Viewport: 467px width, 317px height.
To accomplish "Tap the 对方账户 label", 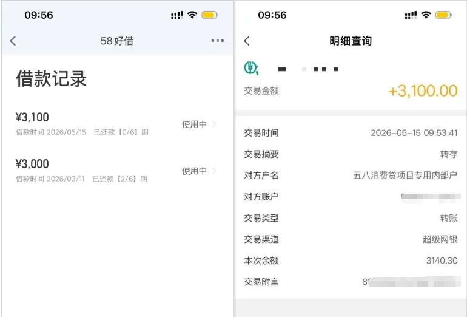I will [x=261, y=197].
